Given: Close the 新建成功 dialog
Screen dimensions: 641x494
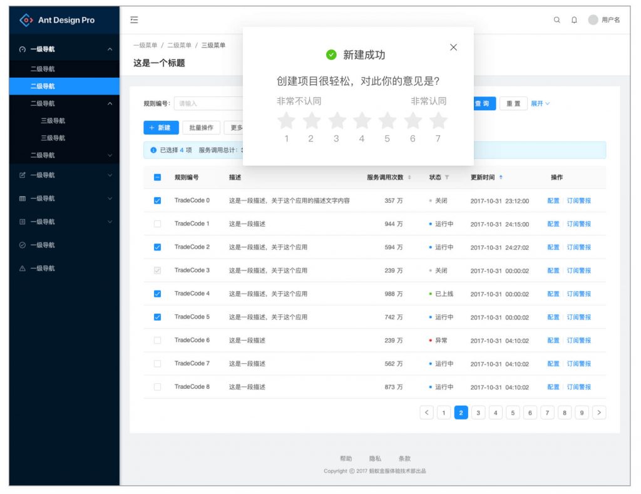Looking at the screenshot, I should 453,47.
